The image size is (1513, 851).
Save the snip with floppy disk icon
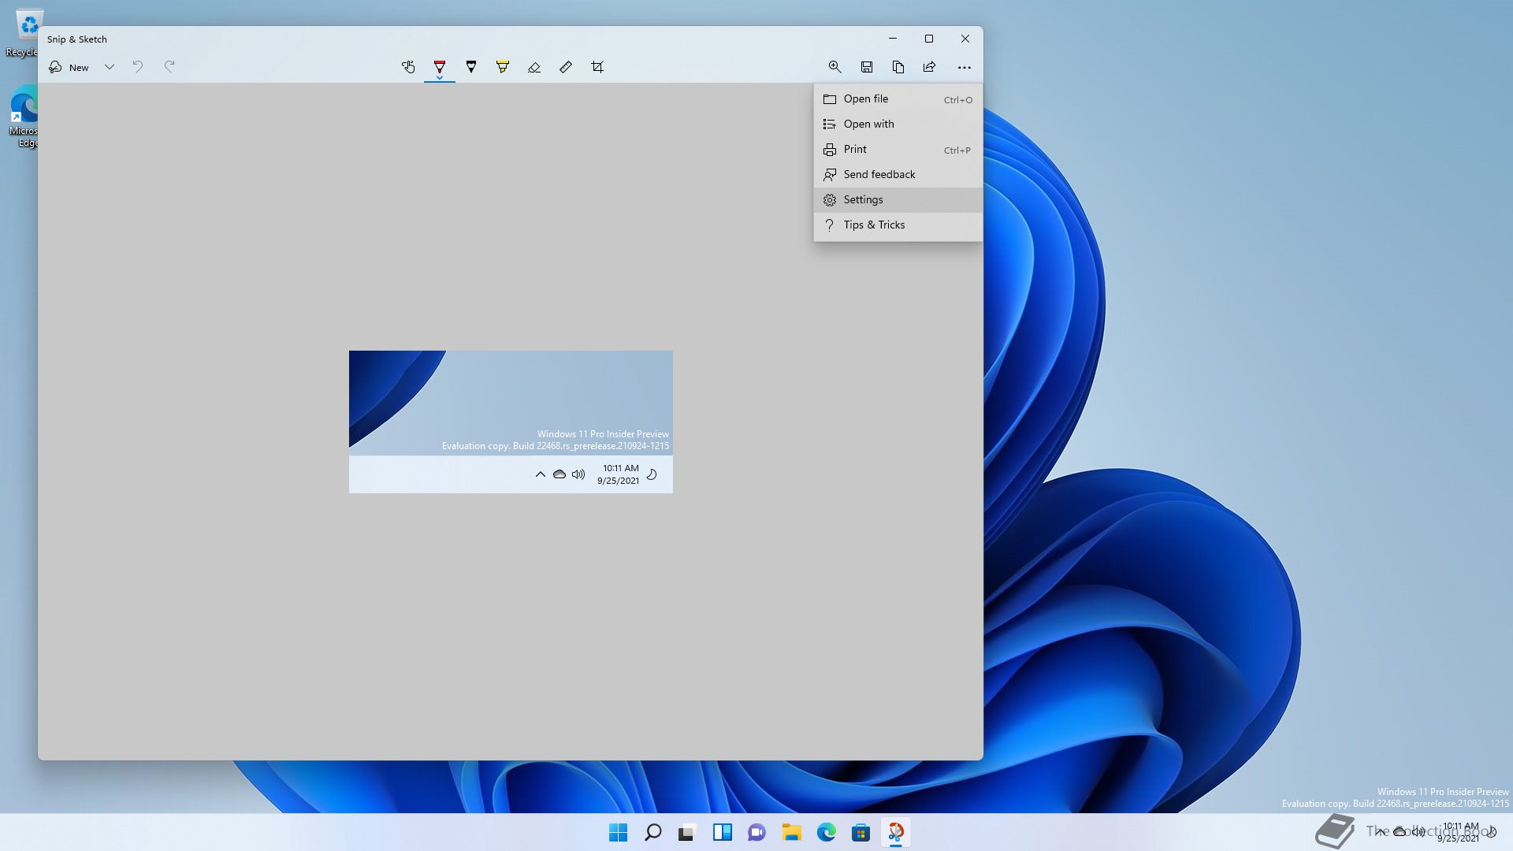867,67
